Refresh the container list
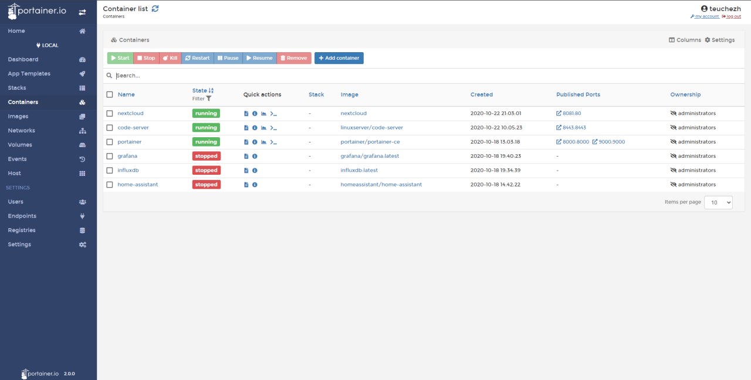751x380 pixels. [x=155, y=8]
